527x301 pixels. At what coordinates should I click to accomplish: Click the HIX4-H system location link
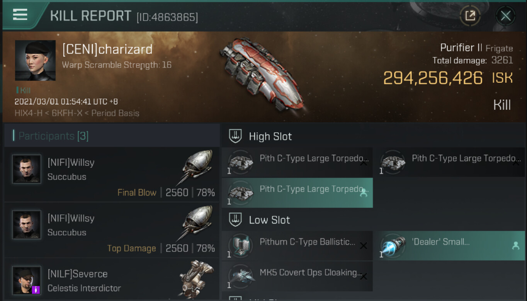coord(29,113)
